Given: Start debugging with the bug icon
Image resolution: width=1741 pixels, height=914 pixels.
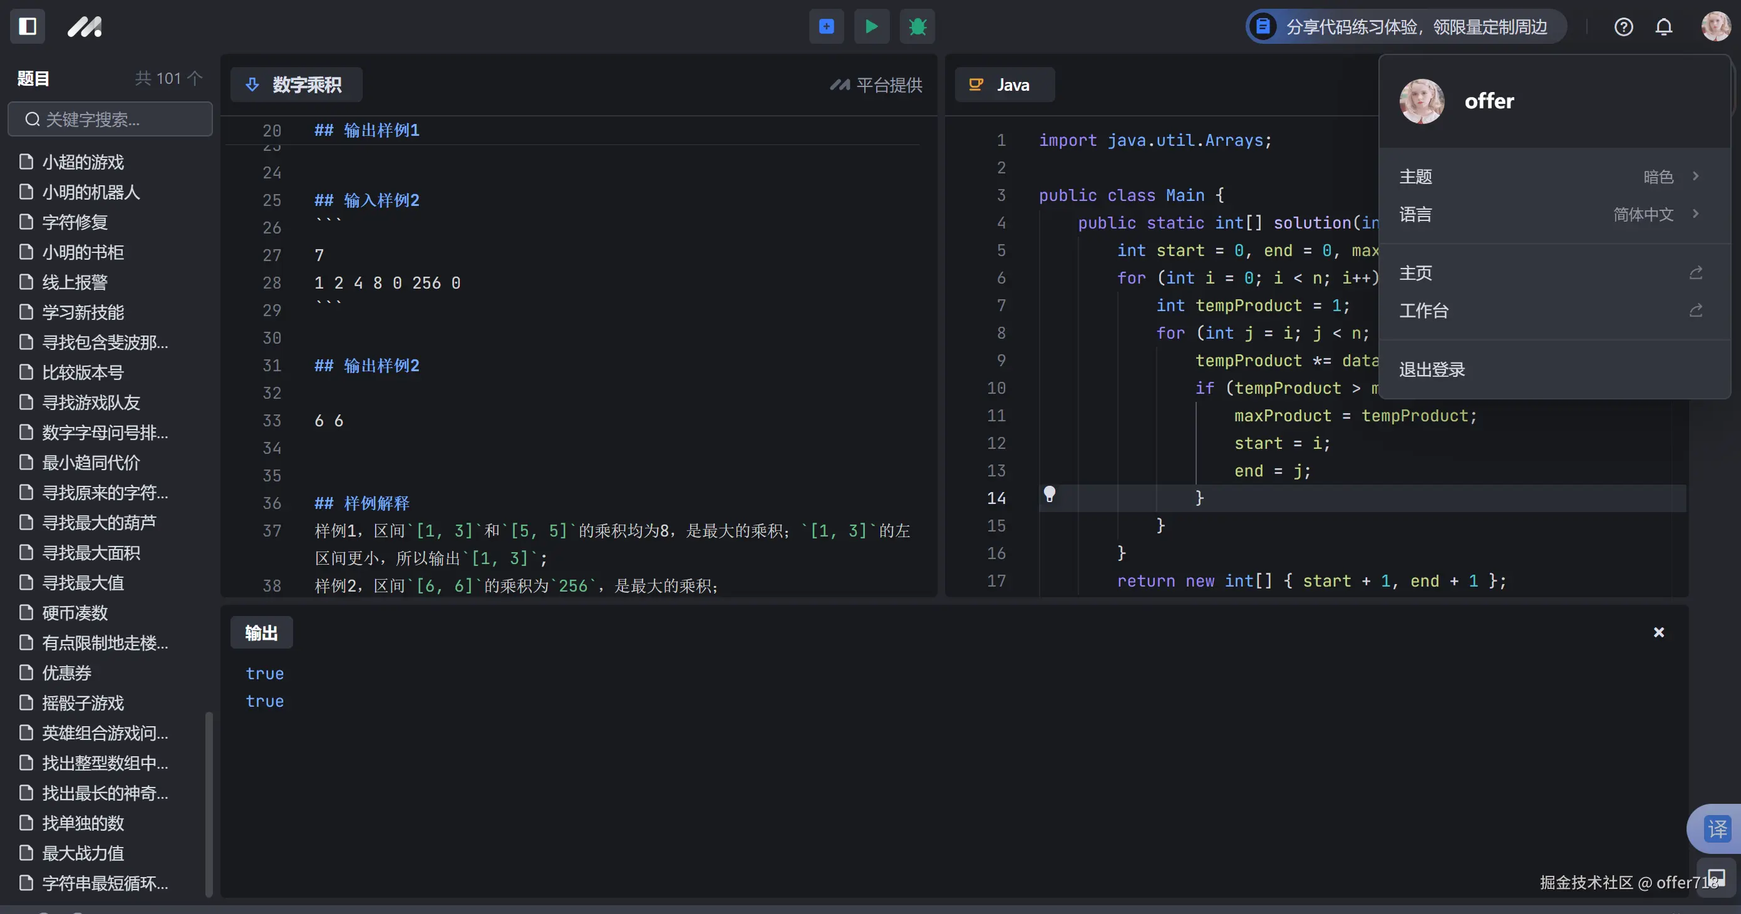Looking at the screenshot, I should 917,26.
